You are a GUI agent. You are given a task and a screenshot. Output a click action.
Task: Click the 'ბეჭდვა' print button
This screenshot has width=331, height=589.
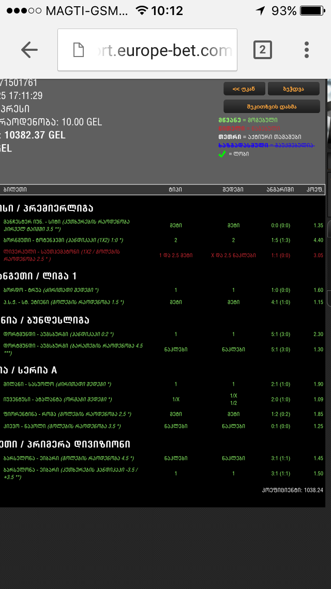(x=294, y=89)
